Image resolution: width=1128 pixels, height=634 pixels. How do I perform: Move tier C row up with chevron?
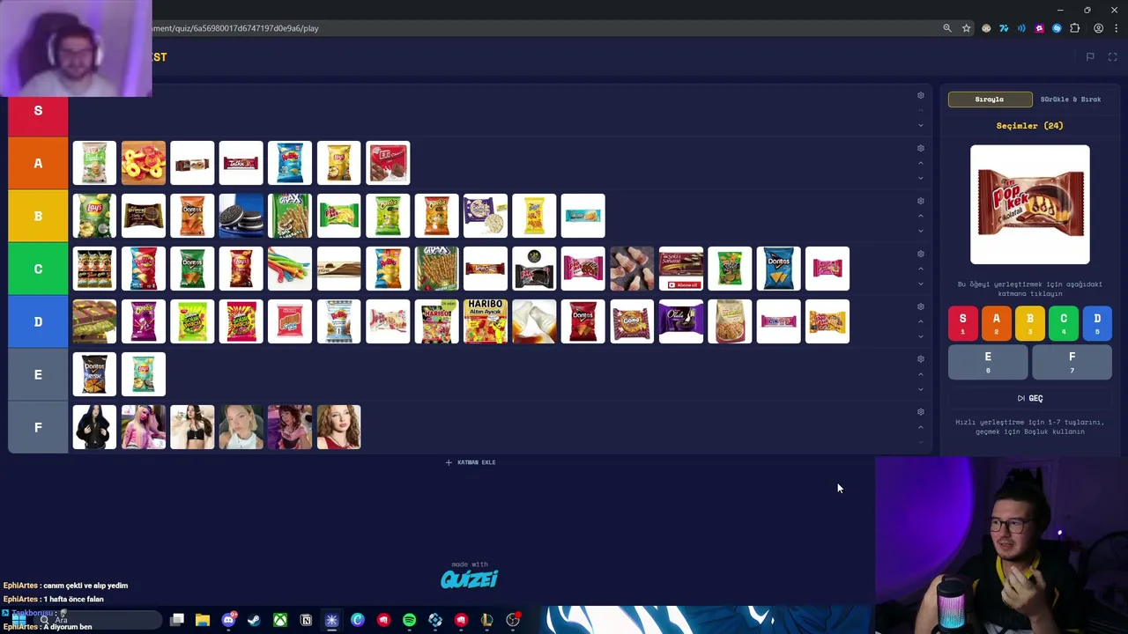point(921,269)
